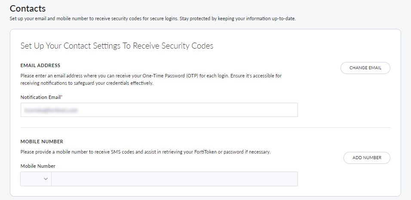This screenshot has height=200, width=411.
Task: Click the MOBILE NUMBER section header
Action: tap(42, 141)
